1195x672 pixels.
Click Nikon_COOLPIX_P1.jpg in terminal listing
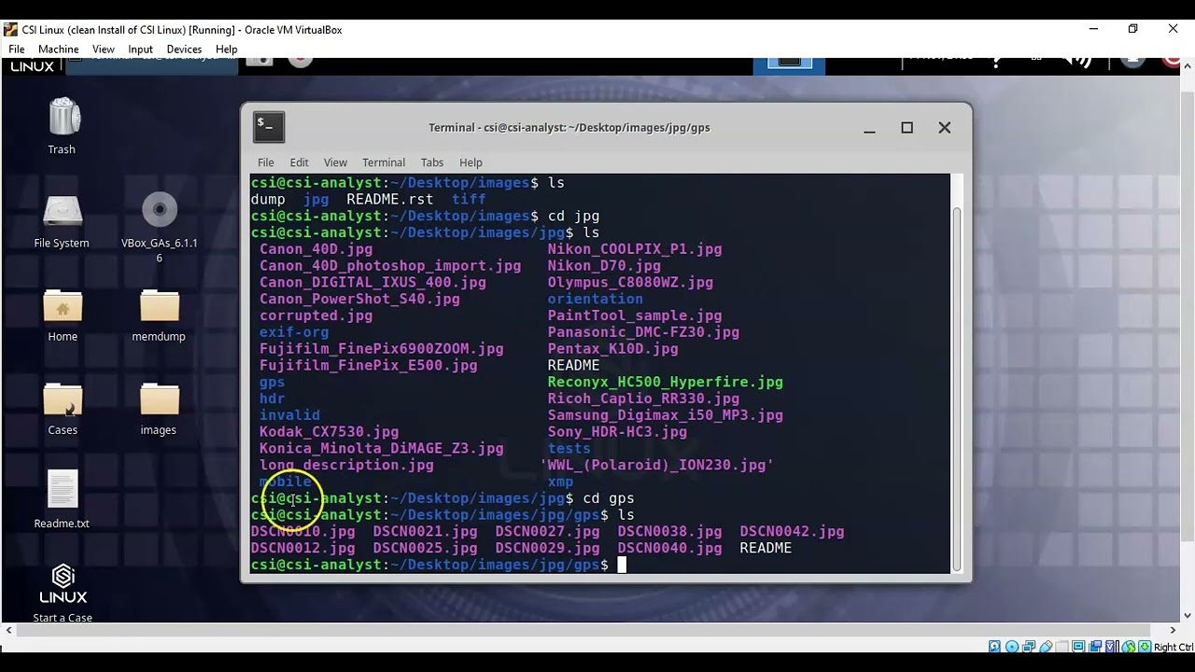(635, 249)
